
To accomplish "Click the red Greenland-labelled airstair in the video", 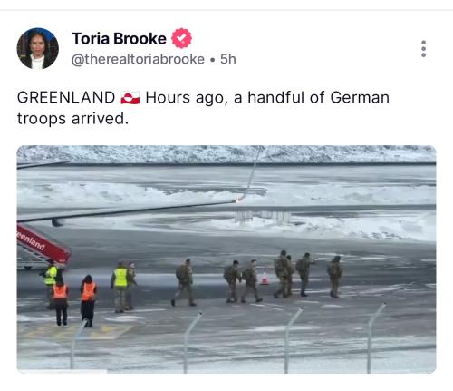I will pos(43,244).
